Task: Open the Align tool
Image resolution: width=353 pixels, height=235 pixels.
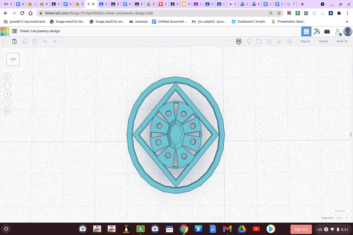Action: click(x=279, y=41)
